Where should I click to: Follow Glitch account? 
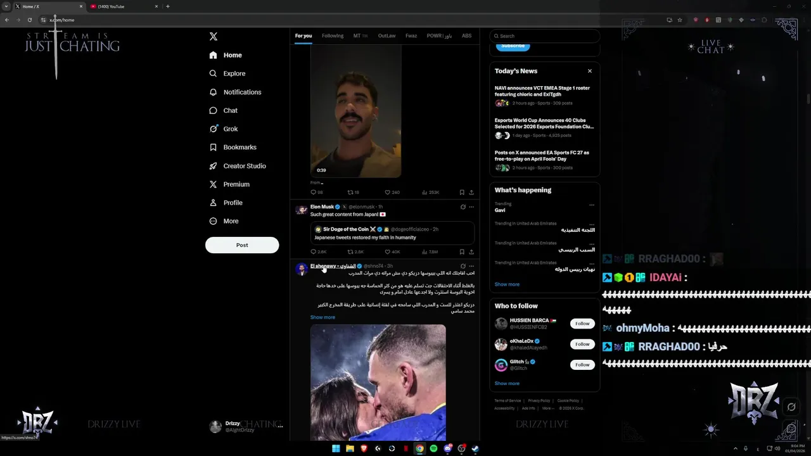click(x=582, y=365)
